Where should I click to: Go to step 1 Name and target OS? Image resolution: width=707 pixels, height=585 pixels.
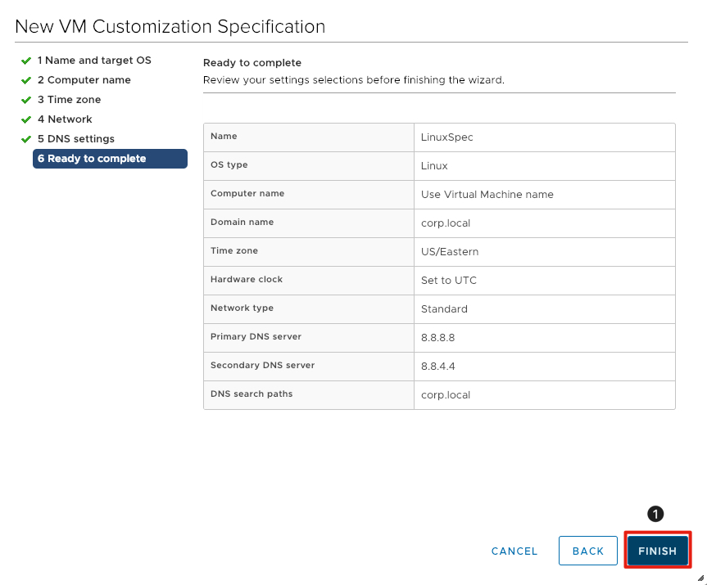pyautogui.click(x=94, y=61)
